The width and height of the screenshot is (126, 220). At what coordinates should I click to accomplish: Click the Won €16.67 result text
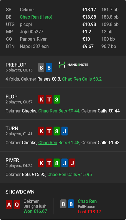(35, 211)
